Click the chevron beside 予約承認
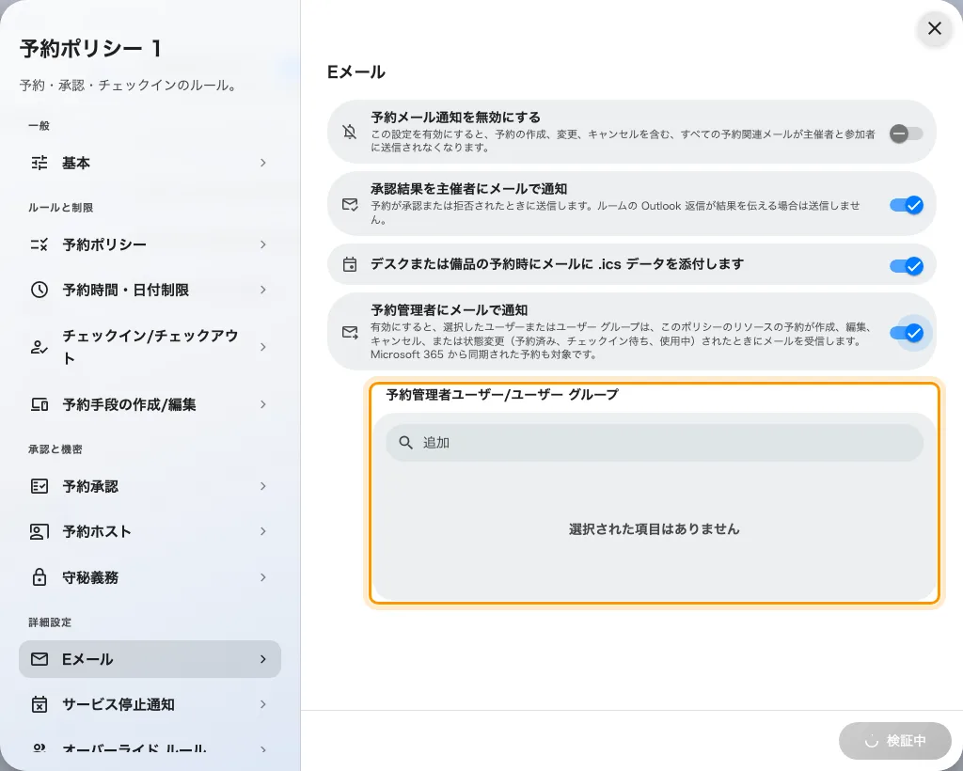963x771 pixels. point(263,486)
